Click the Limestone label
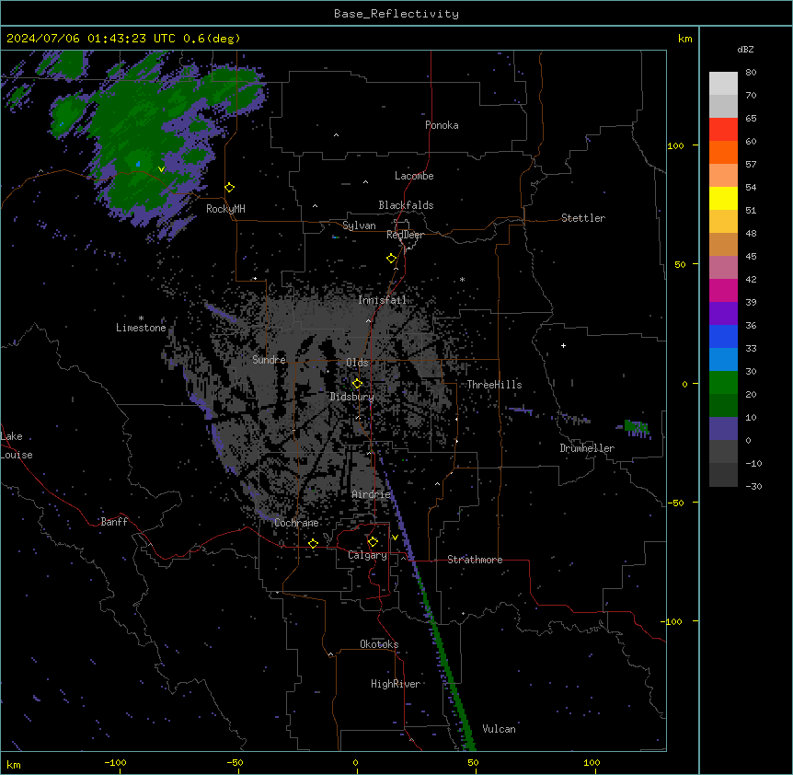This screenshot has width=793, height=775. tap(141, 328)
